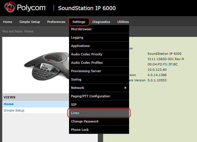Click the Polycom logo
The height and width of the screenshot is (142, 197).
click(25, 8)
